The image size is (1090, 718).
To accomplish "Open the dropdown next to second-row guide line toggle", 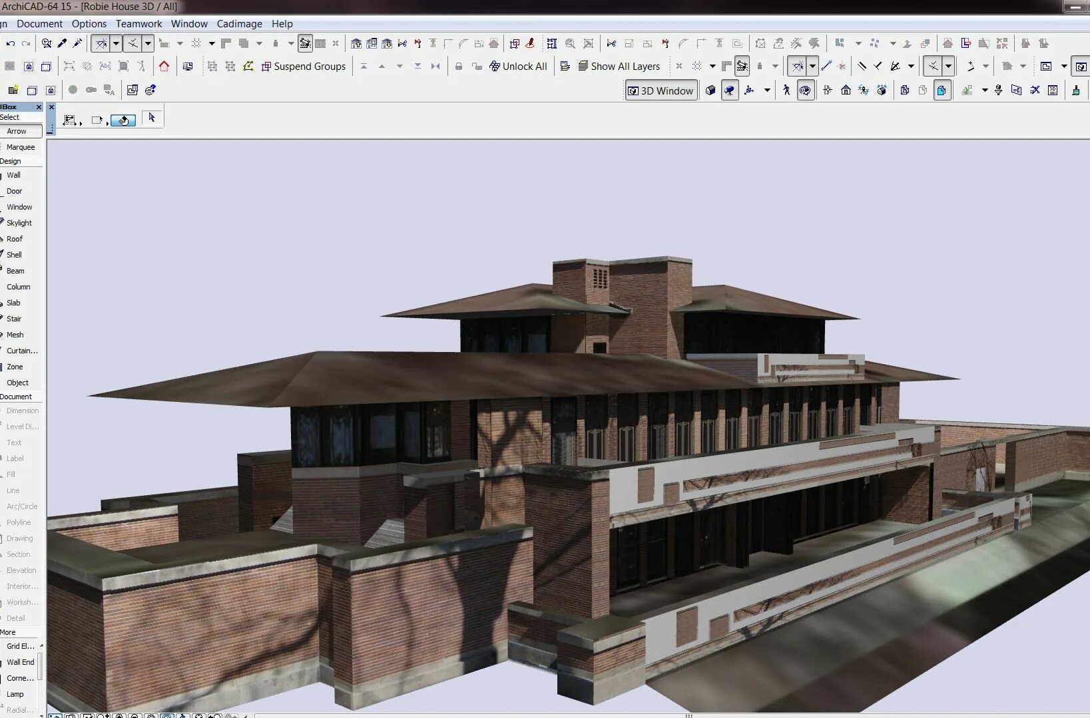I will (812, 66).
